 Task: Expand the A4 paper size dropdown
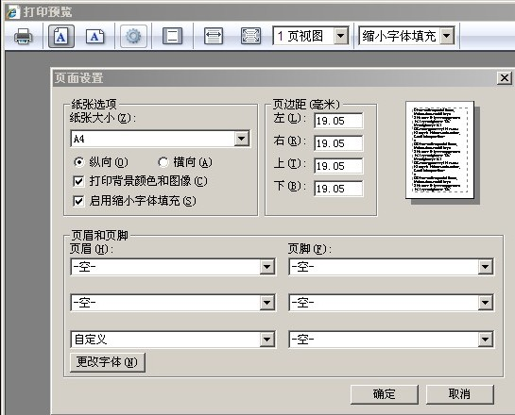click(x=242, y=139)
